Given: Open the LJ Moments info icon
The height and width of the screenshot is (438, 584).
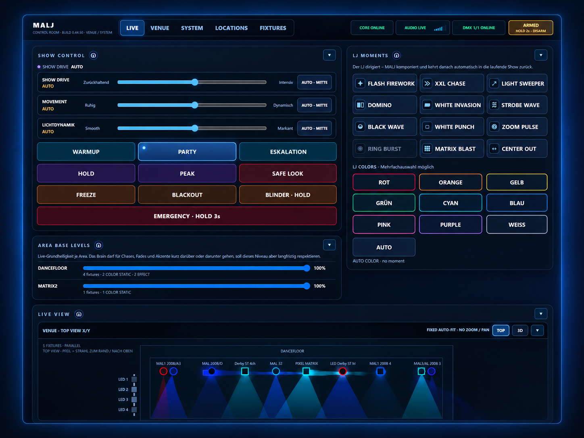Looking at the screenshot, I should pyautogui.click(x=396, y=56).
